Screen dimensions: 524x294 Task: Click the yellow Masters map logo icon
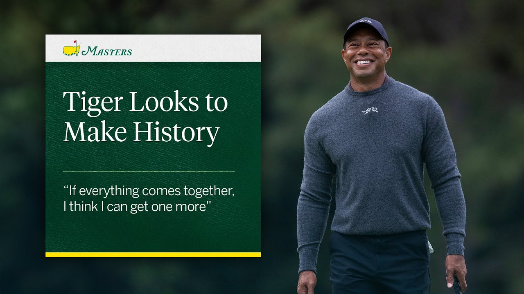(x=71, y=50)
